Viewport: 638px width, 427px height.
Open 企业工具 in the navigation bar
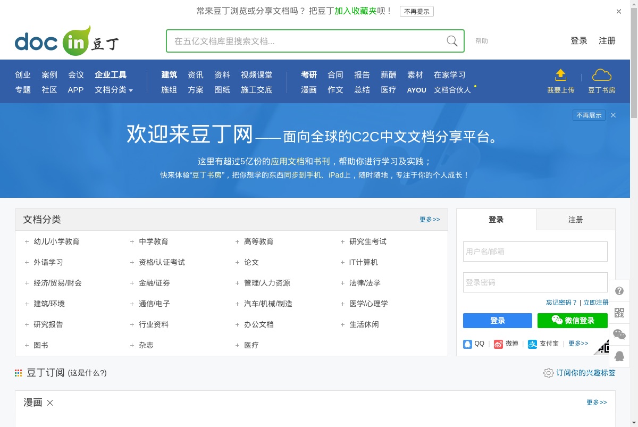[111, 75]
